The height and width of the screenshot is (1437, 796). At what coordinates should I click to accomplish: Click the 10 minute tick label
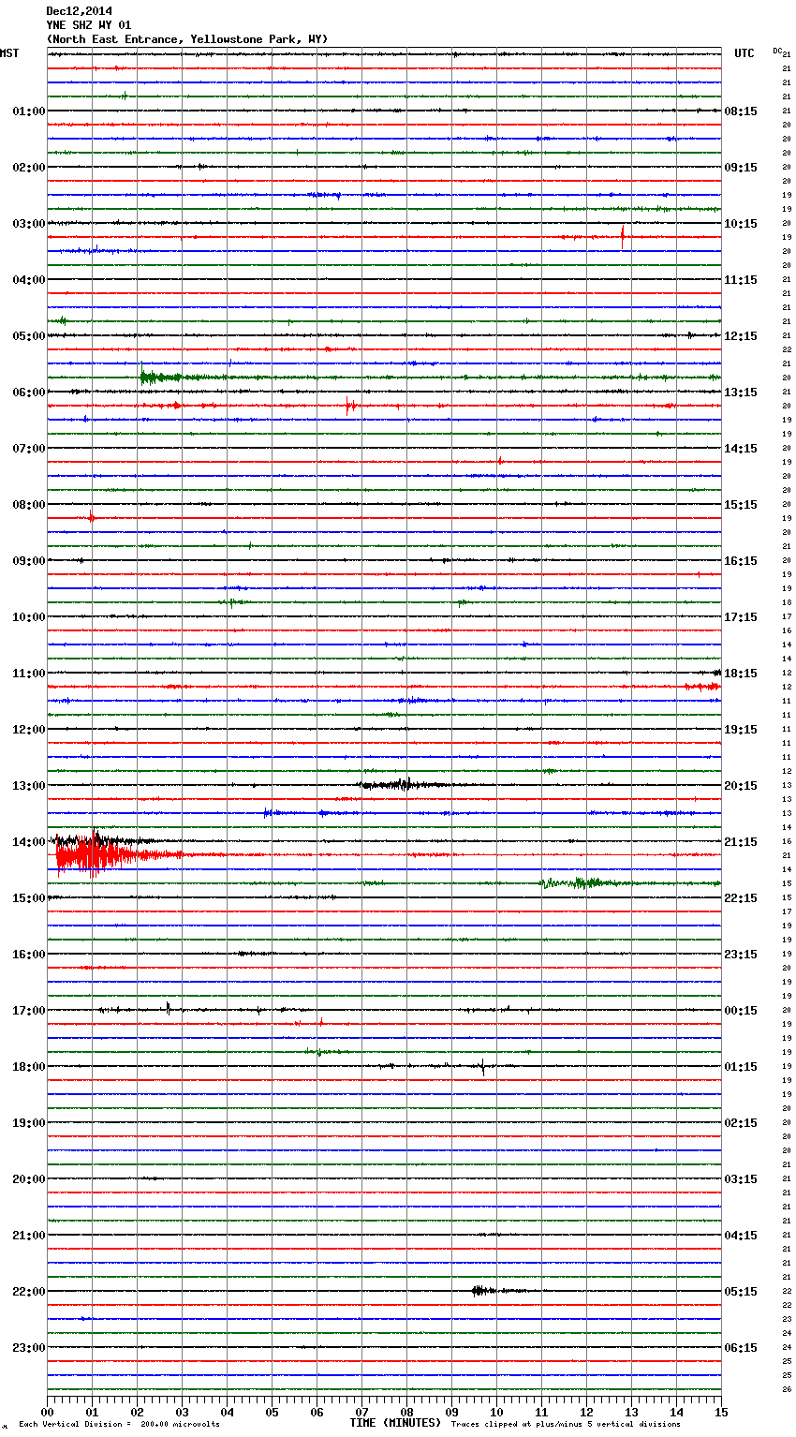click(x=496, y=1412)
